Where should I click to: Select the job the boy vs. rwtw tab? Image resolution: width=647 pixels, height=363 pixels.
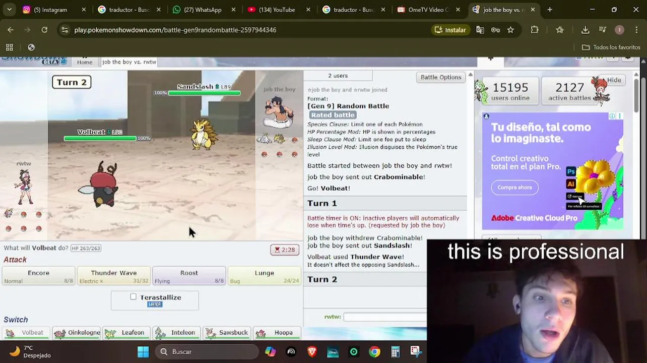(129, 62)
